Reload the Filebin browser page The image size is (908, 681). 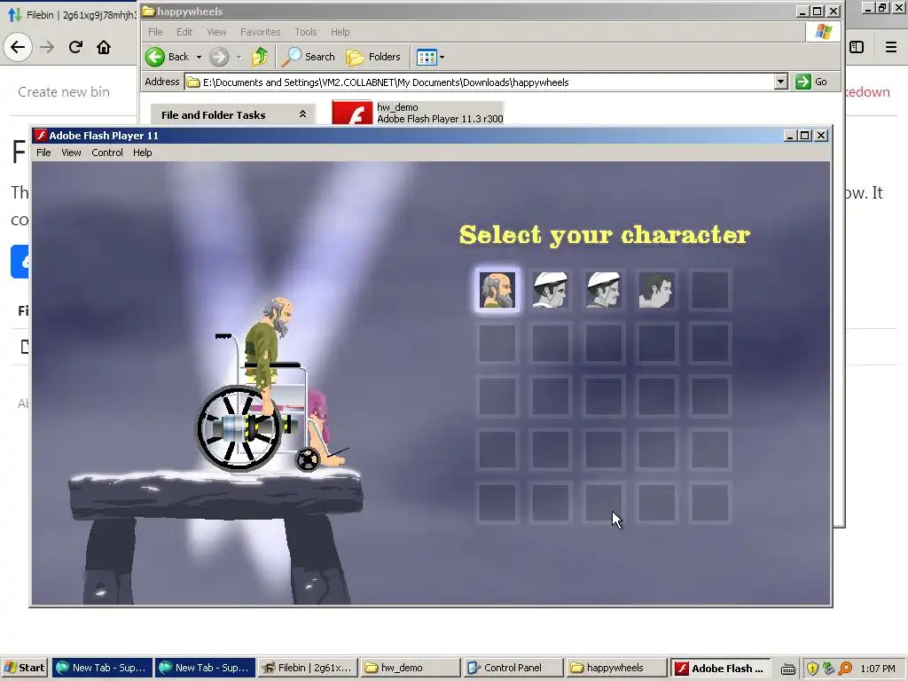75,47
